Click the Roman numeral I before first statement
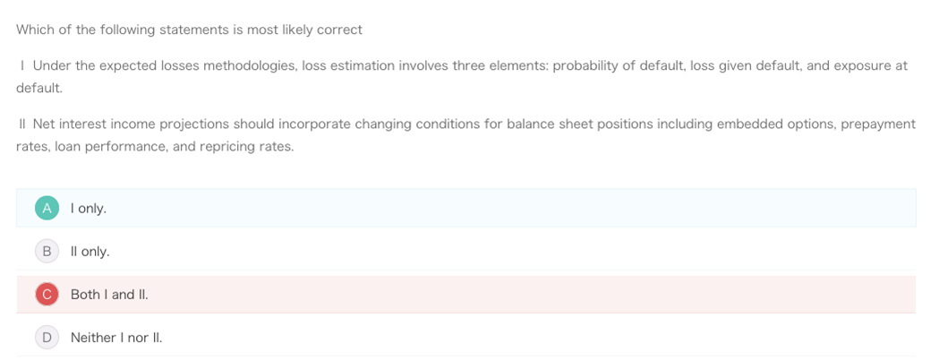 tap(22, 65)
